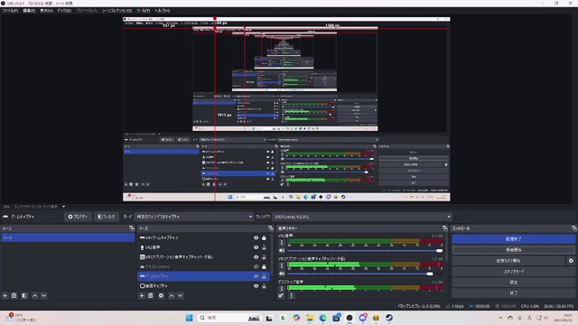578x325 pixels.
Task: Open scene filters icon in Scenes panel
Action: pos(24,295)
